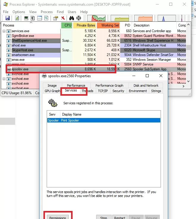Click the Properties toolbar icon
196x219 pixels.
click(x=55, y=18)
